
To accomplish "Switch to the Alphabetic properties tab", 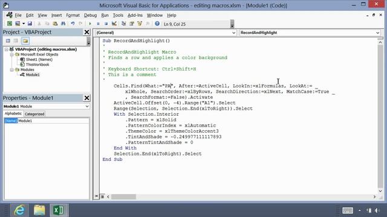I will [13, 114].
